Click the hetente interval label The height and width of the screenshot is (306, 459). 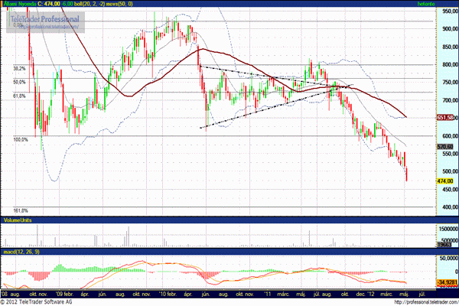pos(426,4)
